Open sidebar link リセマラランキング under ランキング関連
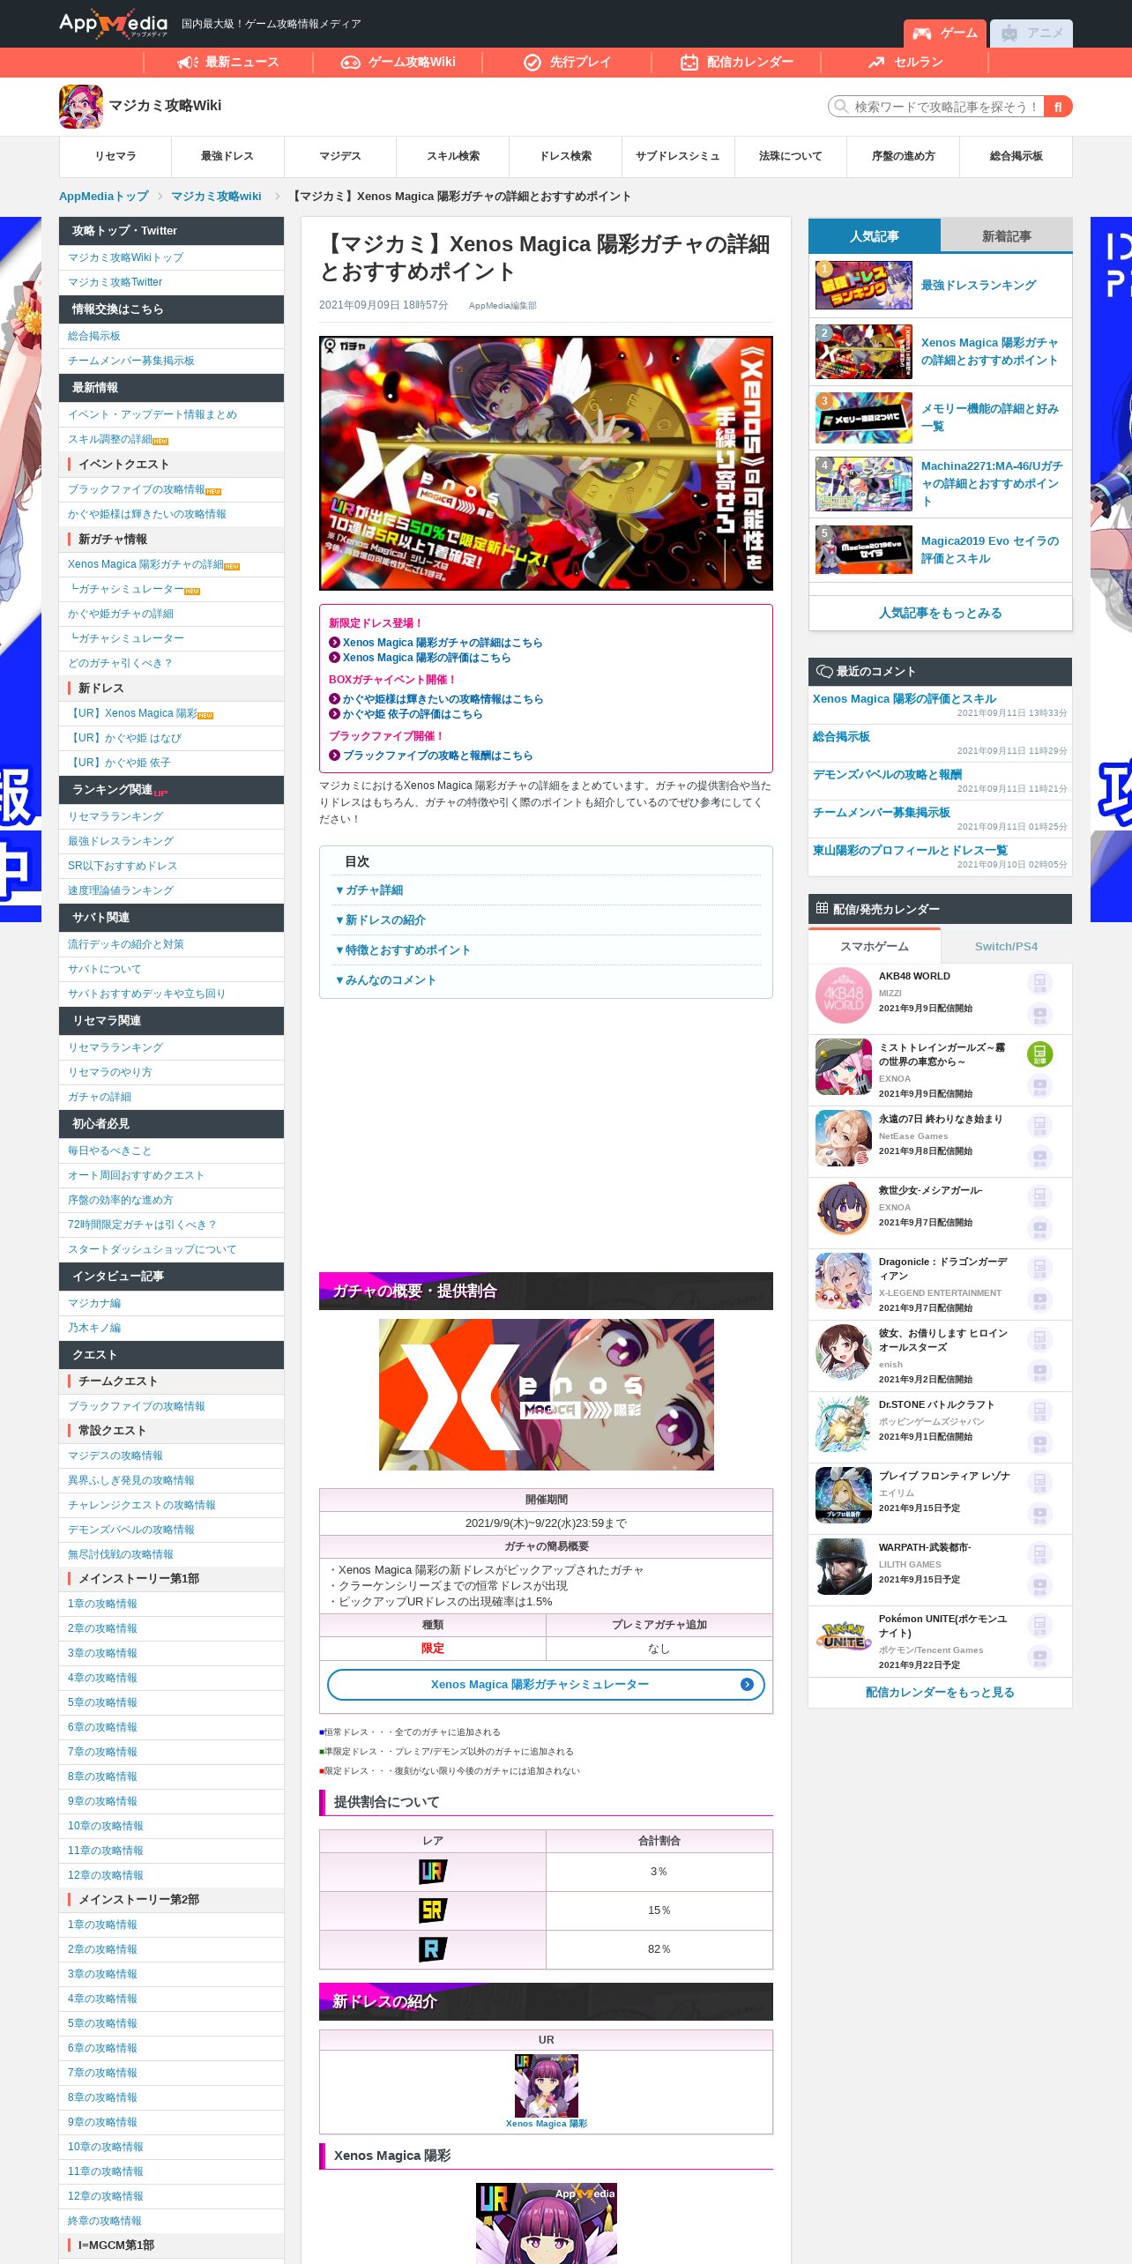The height and width of the screenshot is (2264, 1132). 115,816
